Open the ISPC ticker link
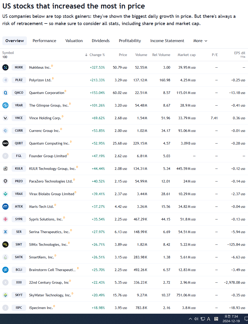The width and height of the screenshot is (248, 324). pyautogui.click(x=19, y=308)
